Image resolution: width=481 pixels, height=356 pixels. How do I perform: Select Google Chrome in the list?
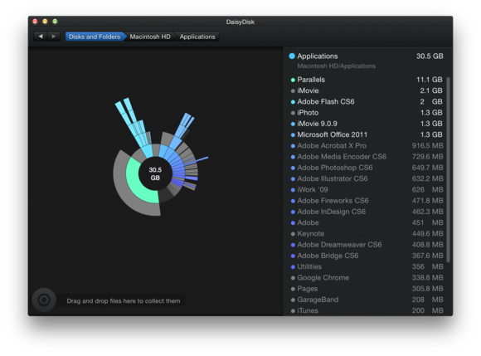click(x=367, y=278)
